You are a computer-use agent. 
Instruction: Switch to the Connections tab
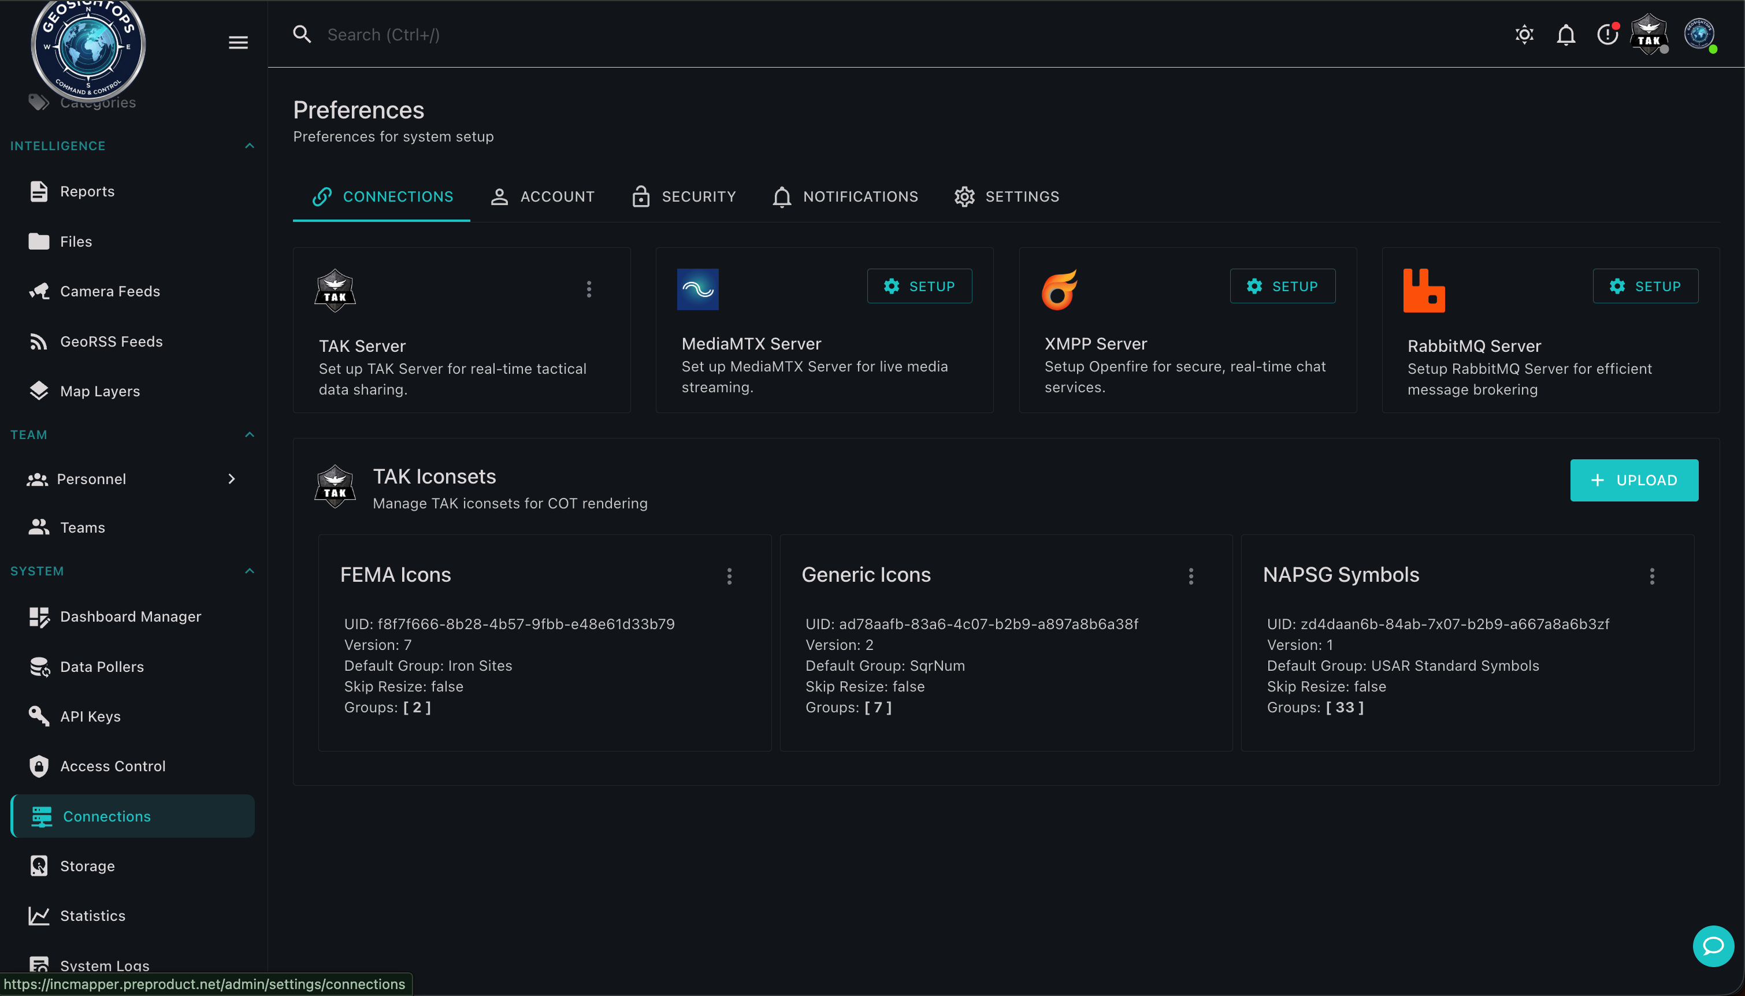click(x=382, y=197)
